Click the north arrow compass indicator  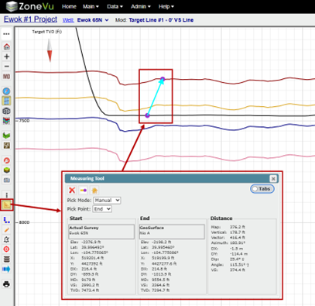pyautogui.click(x=50, y=50)
